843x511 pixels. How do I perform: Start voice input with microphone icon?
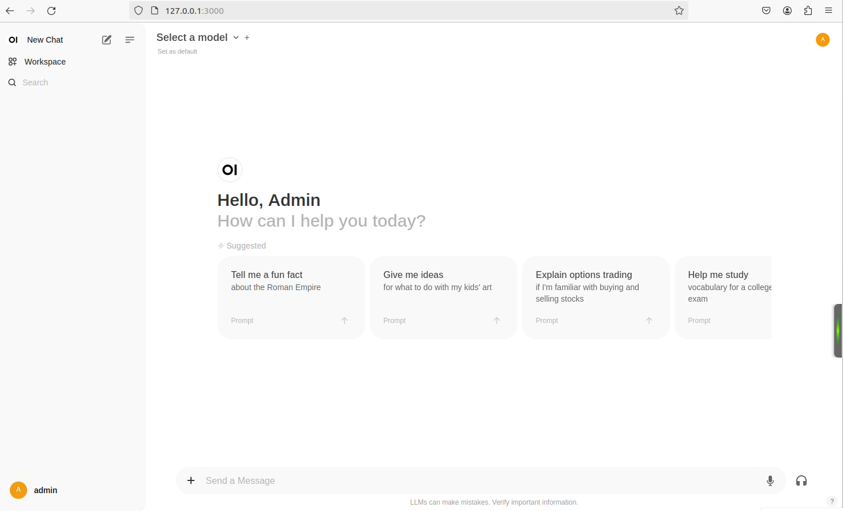tap(770, 480)
